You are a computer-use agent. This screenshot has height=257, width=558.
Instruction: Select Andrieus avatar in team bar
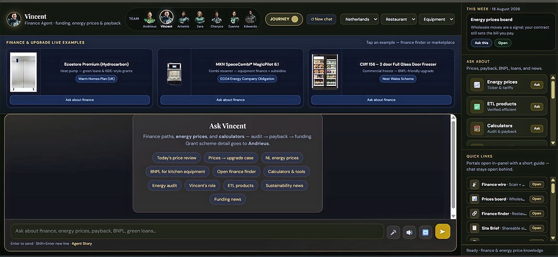point(149,17)
